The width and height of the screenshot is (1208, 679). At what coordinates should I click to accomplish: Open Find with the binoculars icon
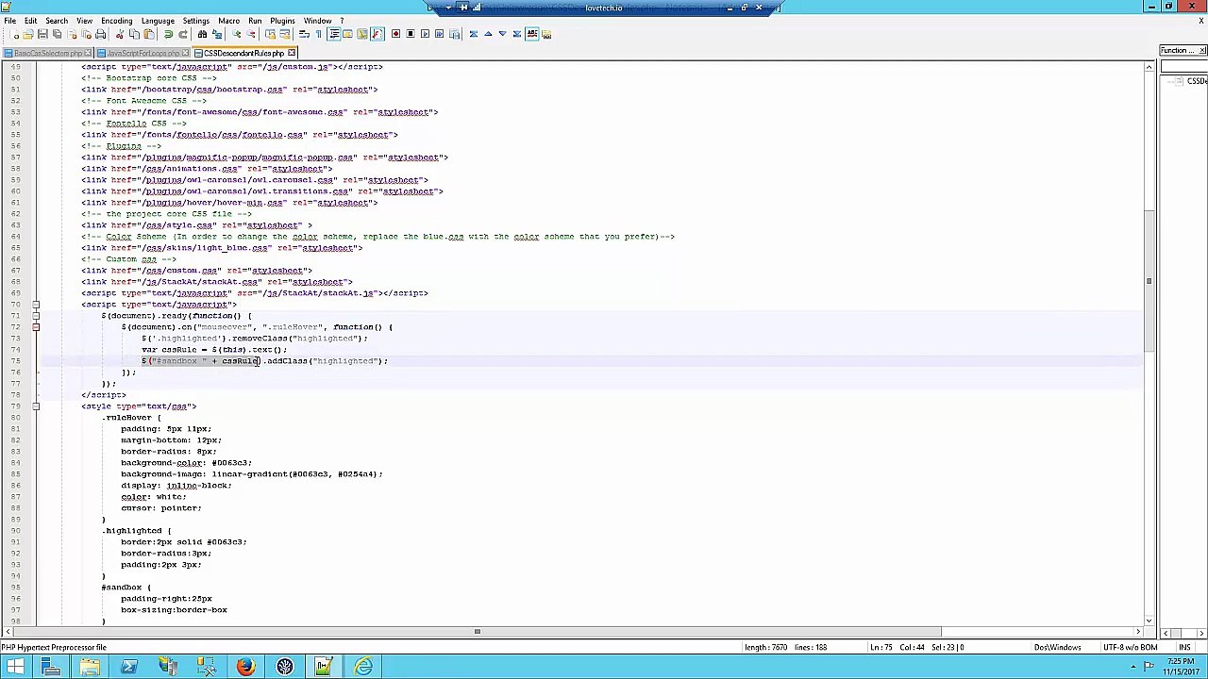click(x=202, y=34)
